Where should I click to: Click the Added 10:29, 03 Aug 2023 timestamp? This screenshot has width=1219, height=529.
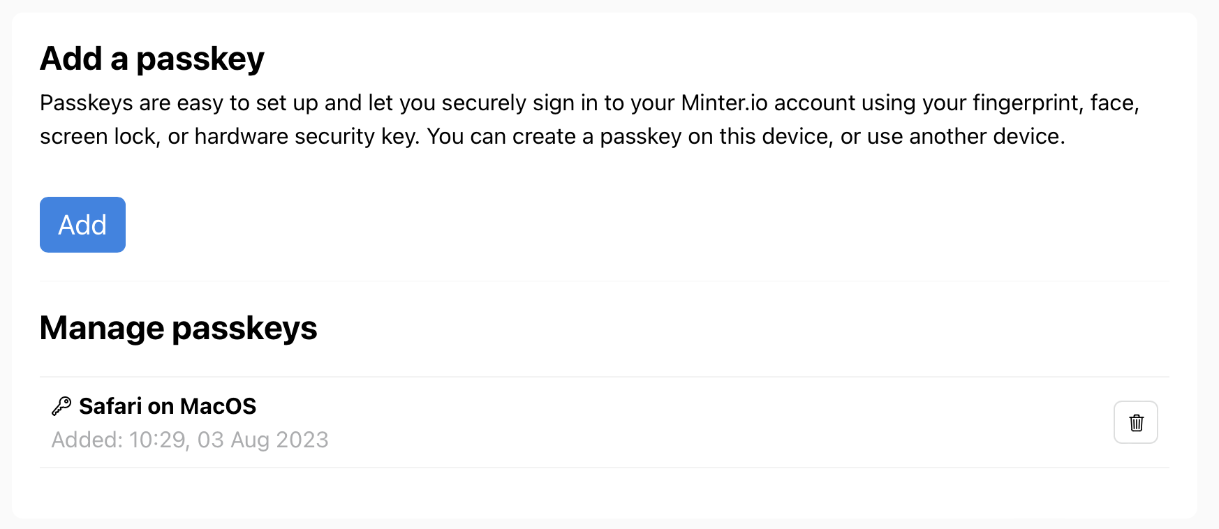pyautogui.click(x=190, y=440)
